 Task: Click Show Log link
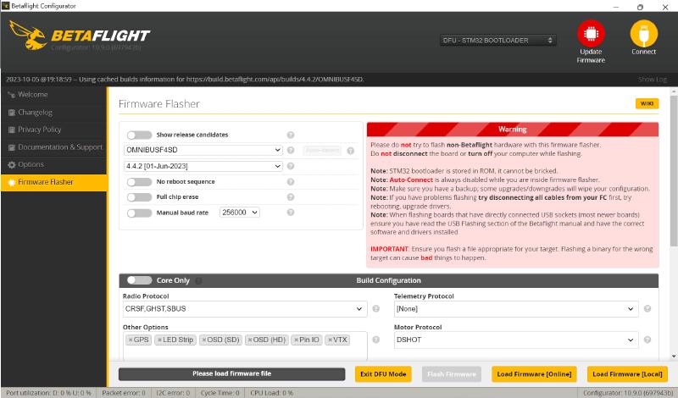point(652,79)
